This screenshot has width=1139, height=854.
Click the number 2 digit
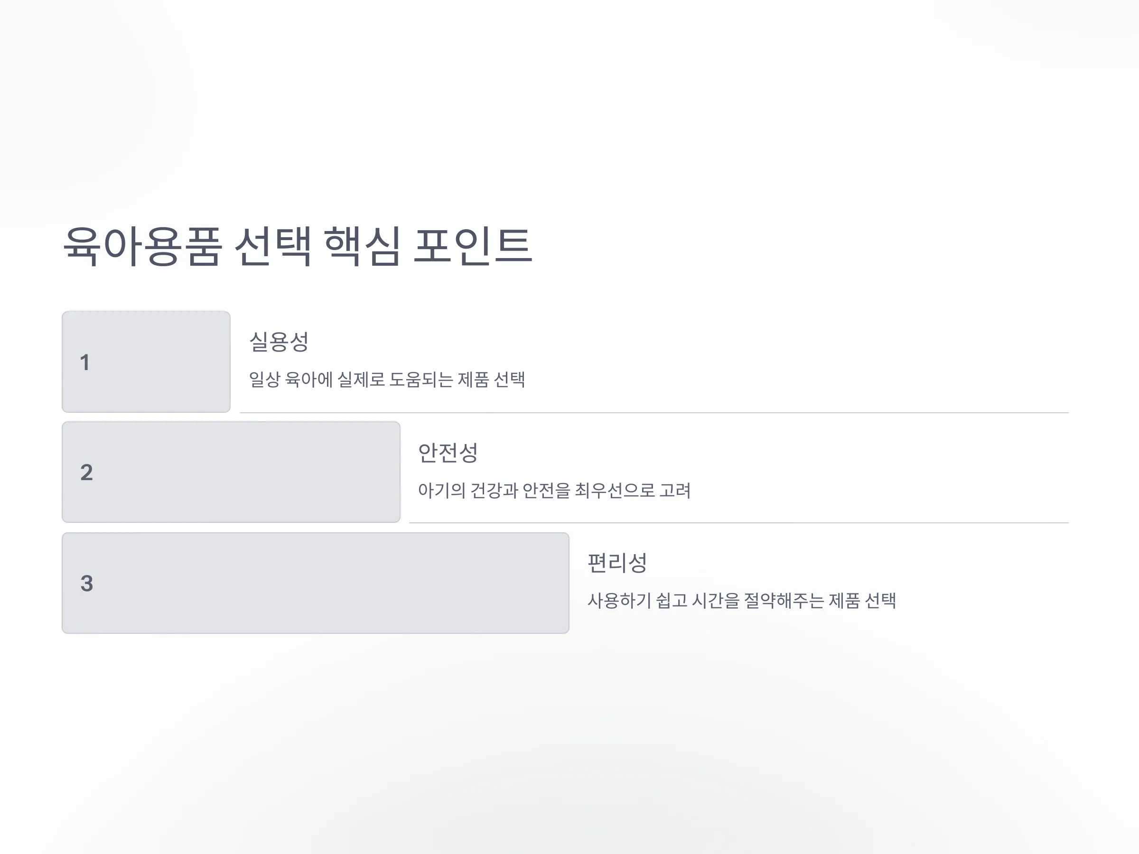86,473
